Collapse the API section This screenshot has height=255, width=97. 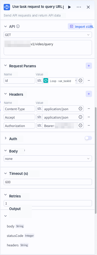point(6,26)
